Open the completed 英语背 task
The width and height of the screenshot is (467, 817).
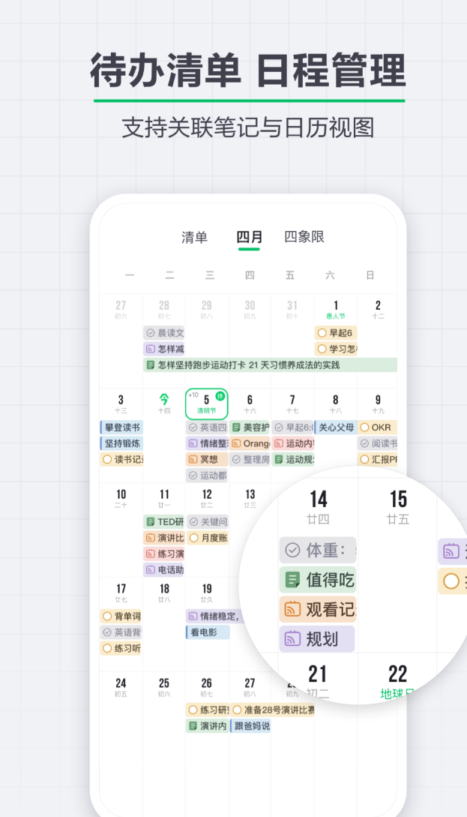(x=121, y=632)
